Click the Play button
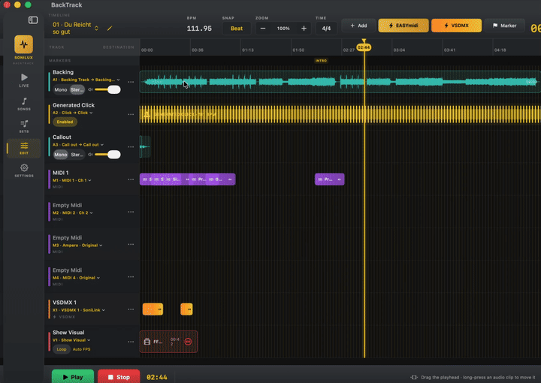541x383 pixels. tap(73, 377)
